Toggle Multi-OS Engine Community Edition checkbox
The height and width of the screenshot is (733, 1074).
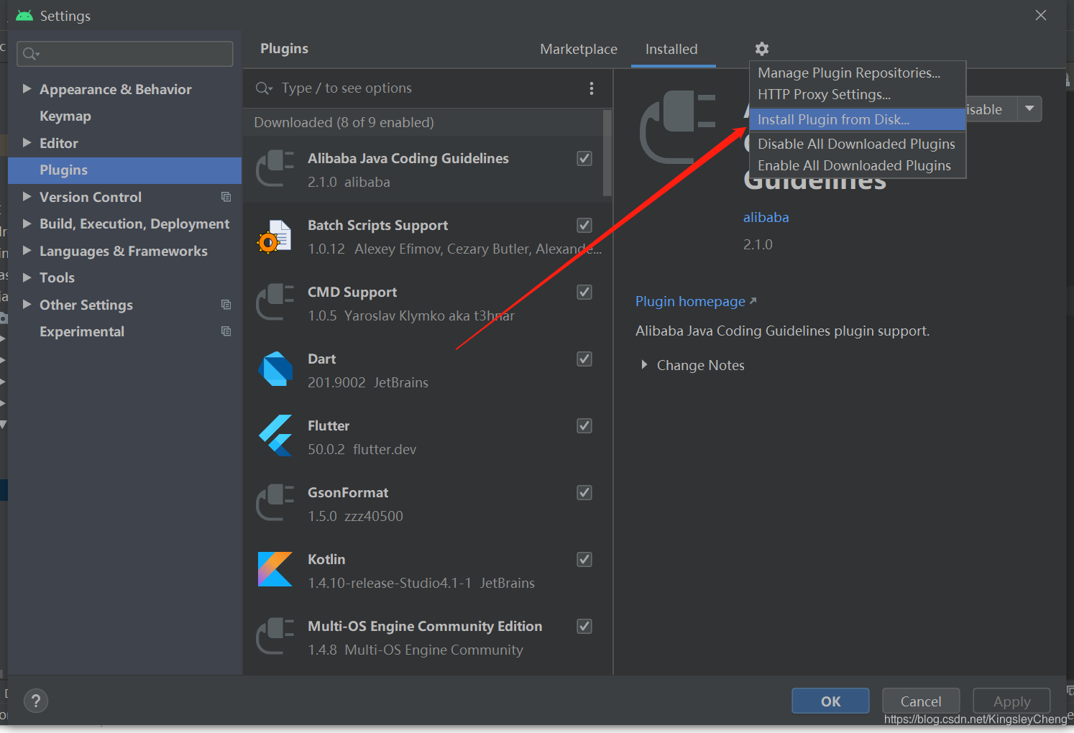(x=584, y=626)
